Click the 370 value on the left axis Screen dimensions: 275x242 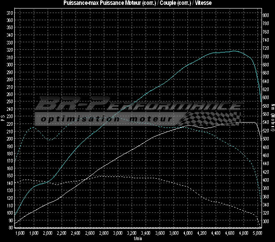(x=10, y=13)
